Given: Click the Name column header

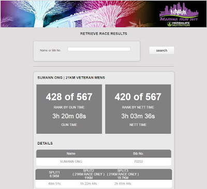Looking at the screenshot, I should [x=71, y=153].
